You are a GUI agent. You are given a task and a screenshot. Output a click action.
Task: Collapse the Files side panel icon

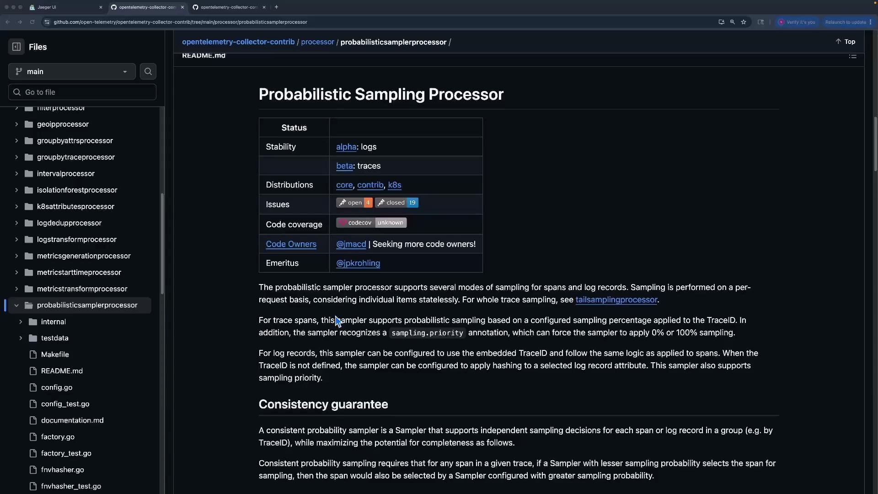(16, 47)
